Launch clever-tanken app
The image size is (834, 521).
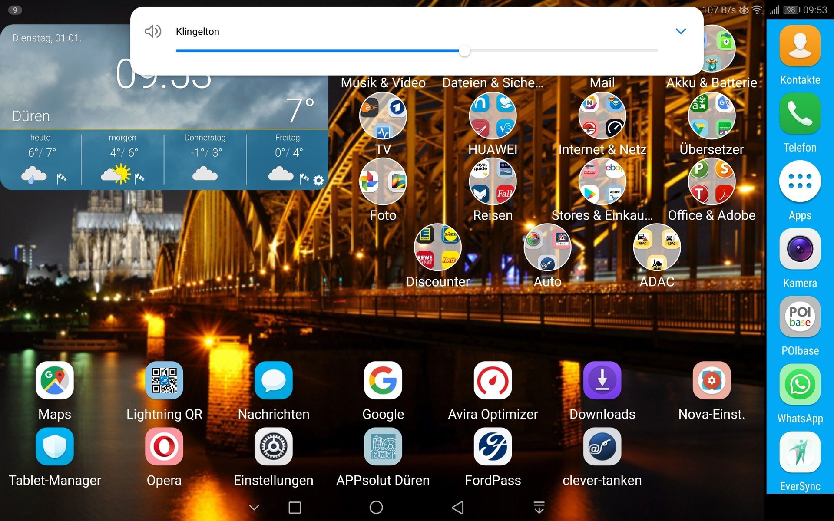(602, 446)
